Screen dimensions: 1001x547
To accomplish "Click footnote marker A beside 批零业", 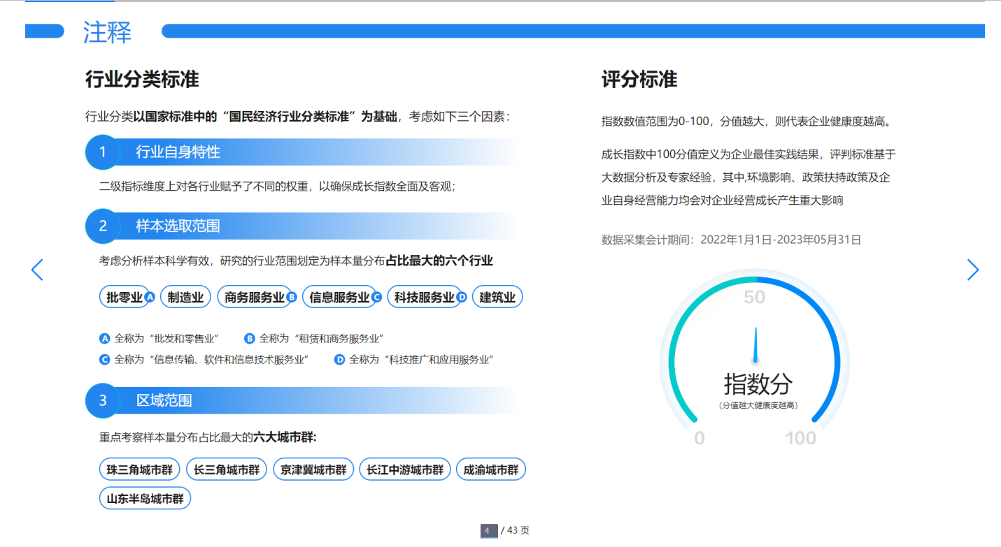I will coord(149,298).
